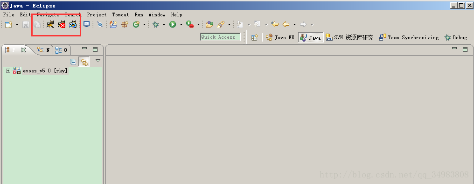This screenshot has width=474, height=184.
Task: Open the Run dropdown arrow
Action: [181, 24]
